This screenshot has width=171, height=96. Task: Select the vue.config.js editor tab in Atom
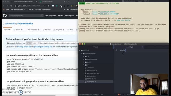point(129,47)
